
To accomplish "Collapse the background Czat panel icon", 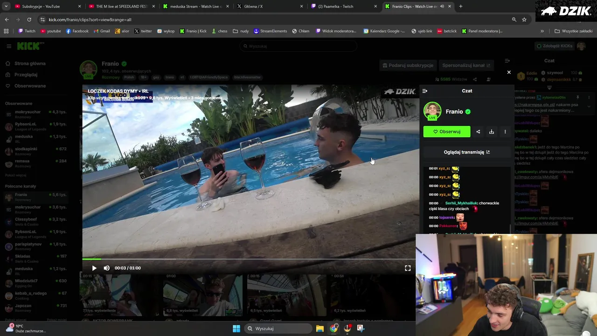I will coord(507,61).
